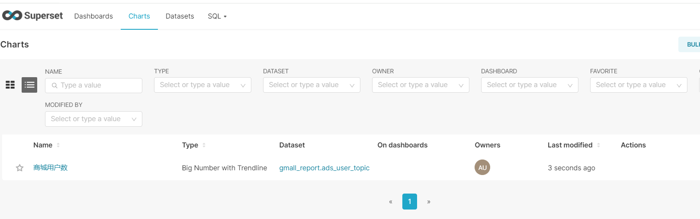Click the Dataset column header
The height and width of the screenshot is (219, 700).
coord(292,145)
